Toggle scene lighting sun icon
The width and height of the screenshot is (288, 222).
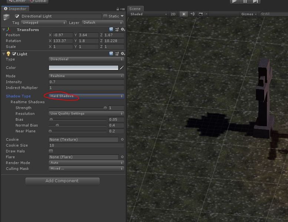coord(184,14)
